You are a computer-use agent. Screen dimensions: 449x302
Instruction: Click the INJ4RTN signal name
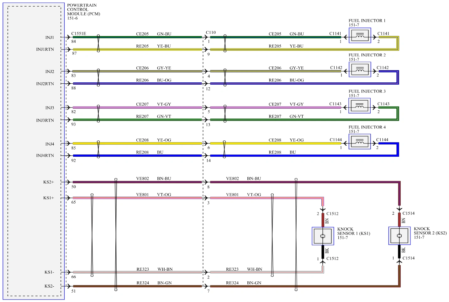click(x=45, y=155)
